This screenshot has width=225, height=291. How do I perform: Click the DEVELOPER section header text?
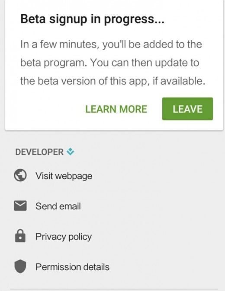click(x=39, y=152)
